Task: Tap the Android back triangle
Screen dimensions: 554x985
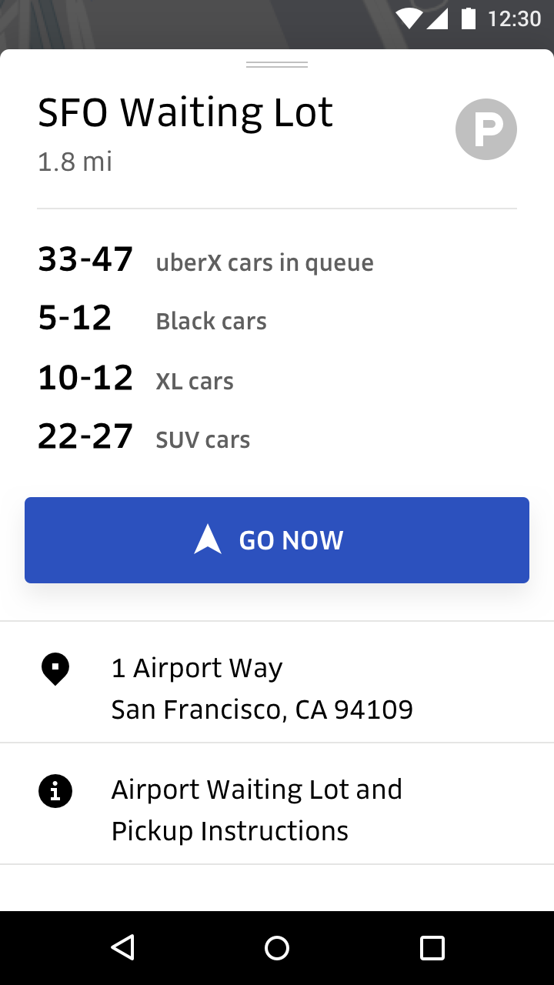Action: click(x=123, y=947)
